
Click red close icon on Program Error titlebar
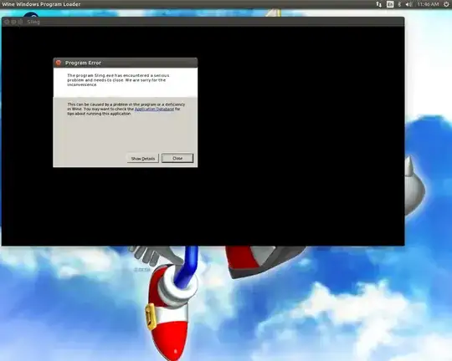(59, 63)
